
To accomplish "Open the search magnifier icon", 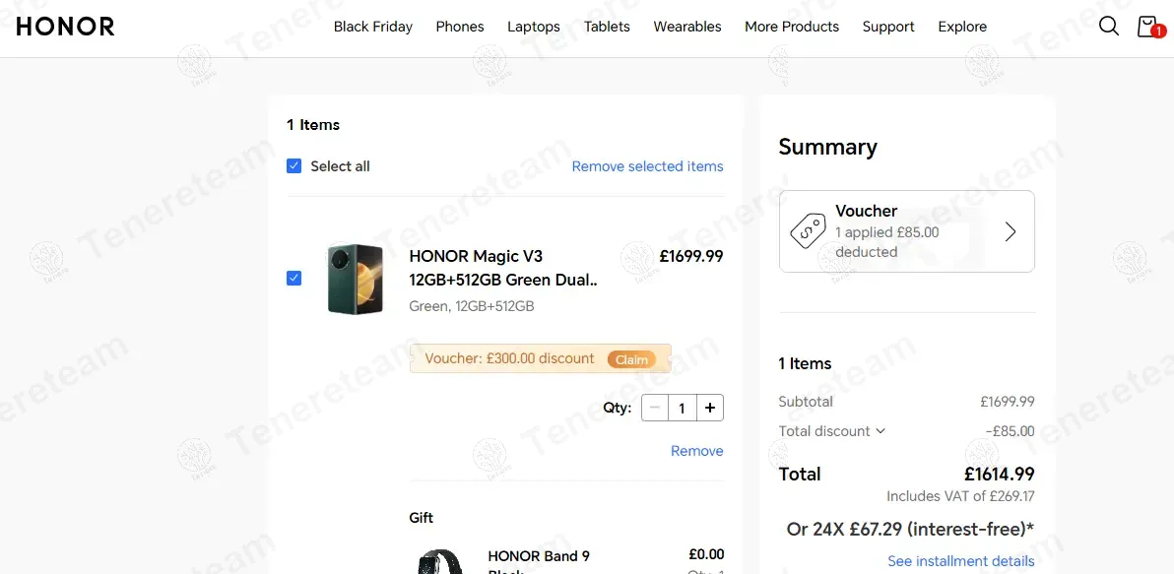I will coord(1108,27).
